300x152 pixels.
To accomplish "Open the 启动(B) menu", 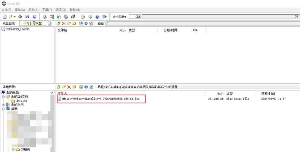I will [x=33, y=10].
